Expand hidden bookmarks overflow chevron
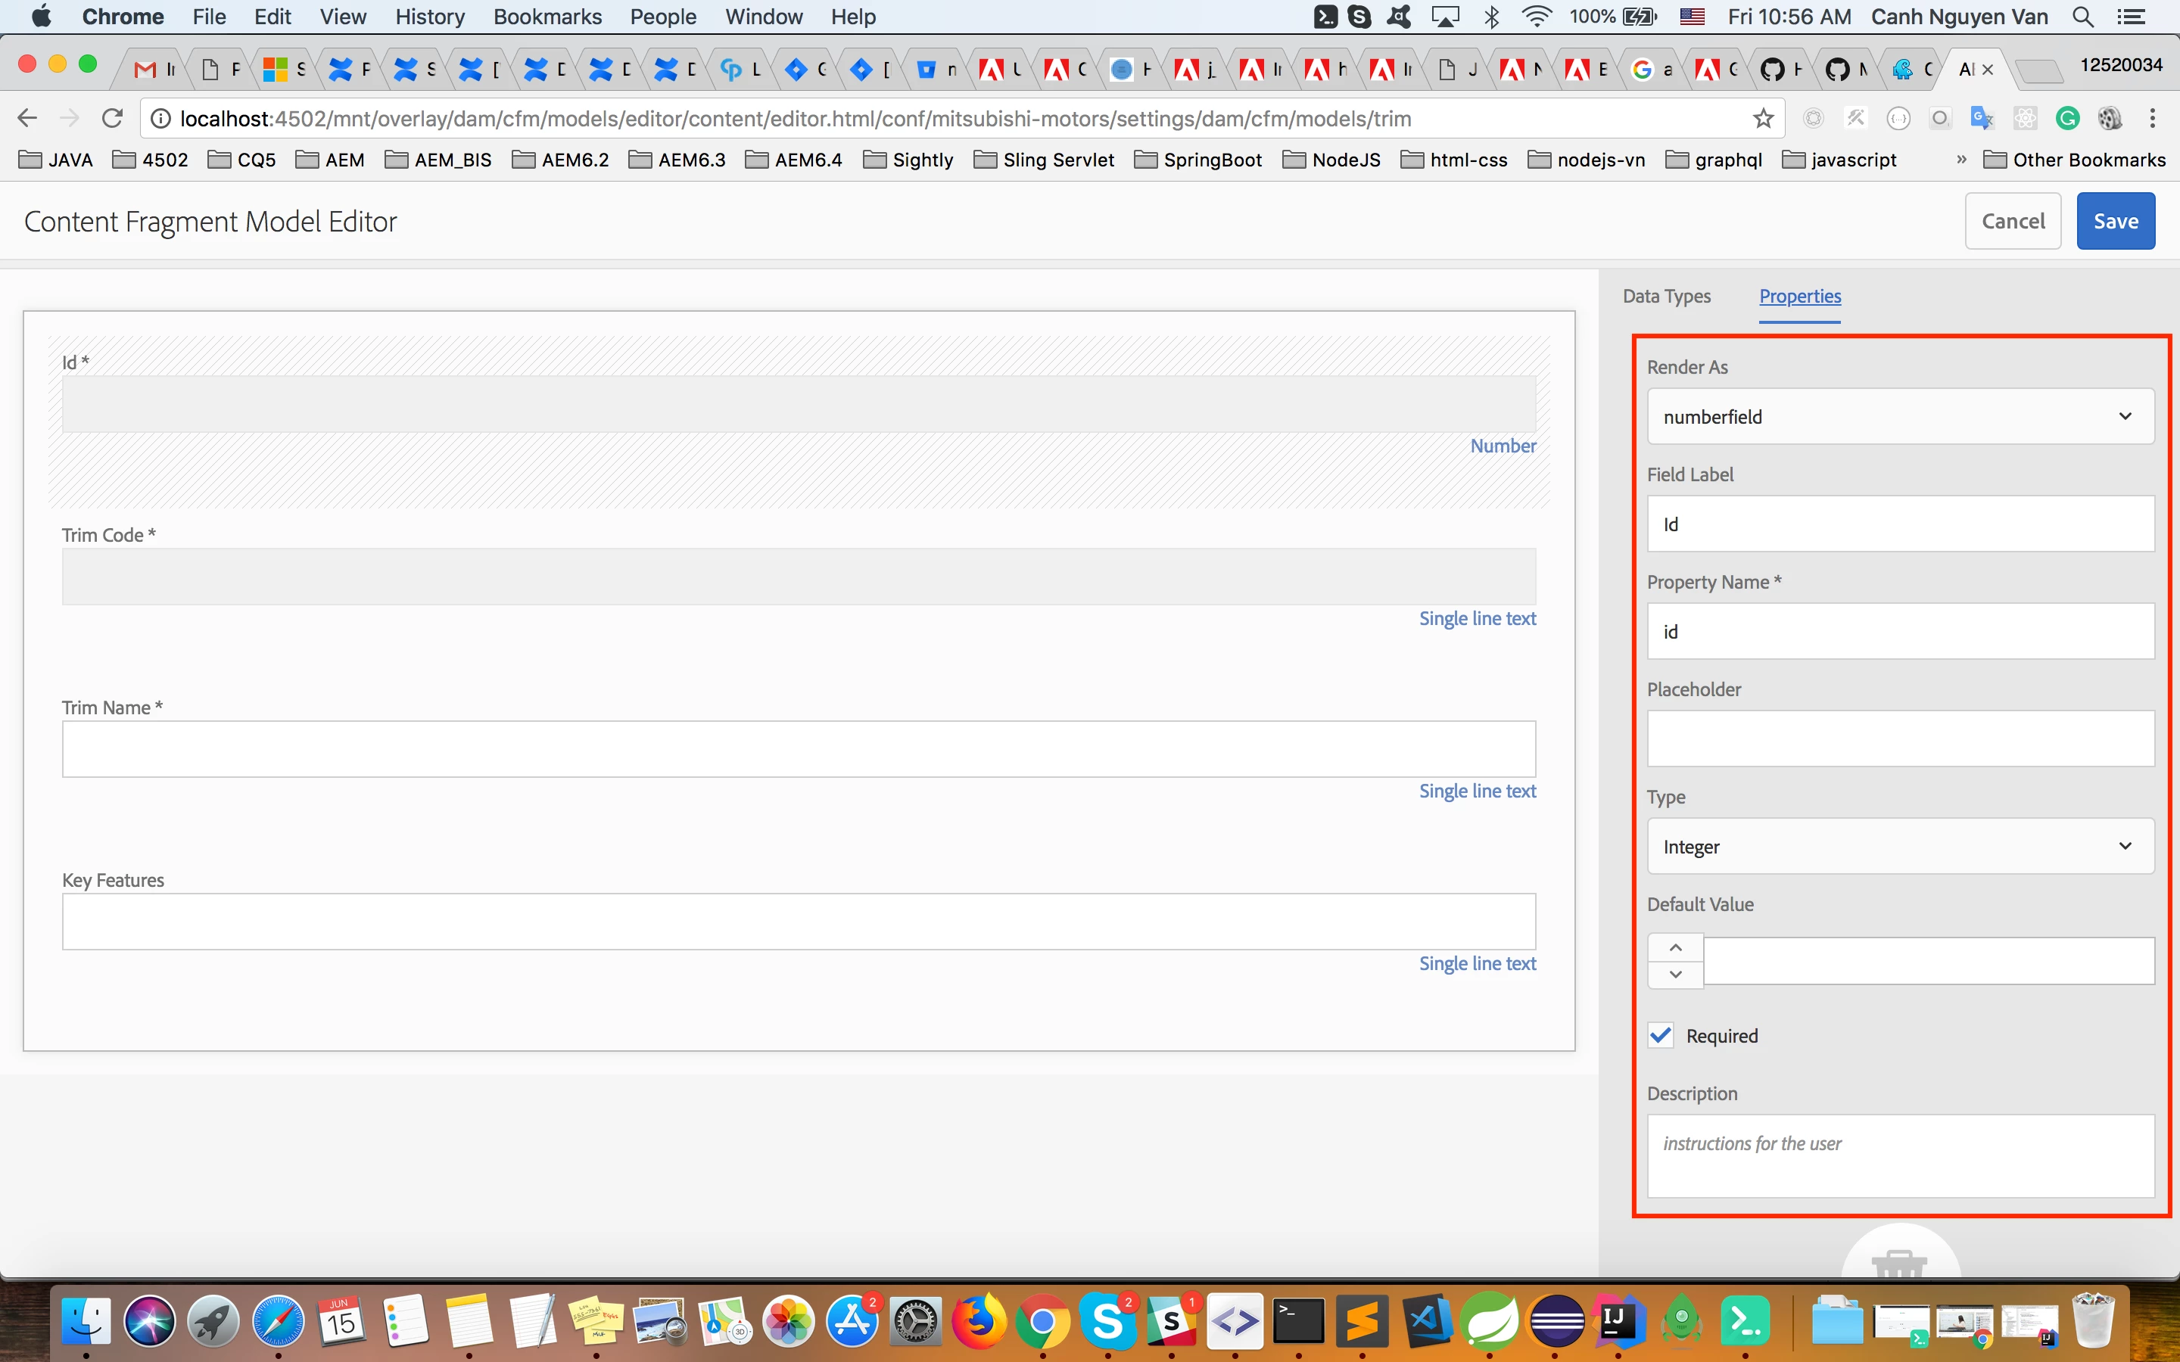Screen dimensions: 2180x1362 1961,160
